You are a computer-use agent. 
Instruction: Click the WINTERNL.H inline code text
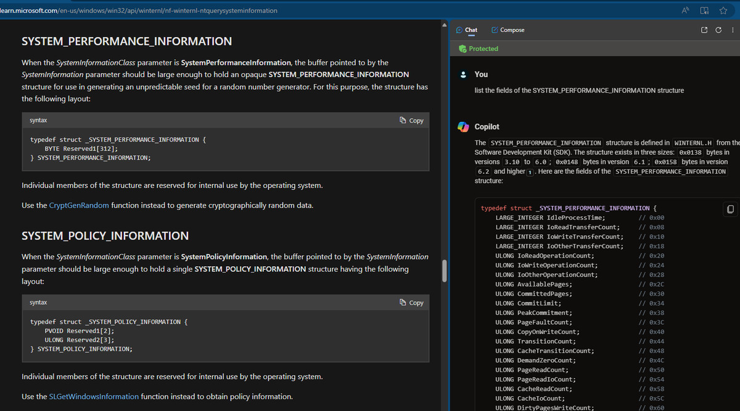pos(693,142)
